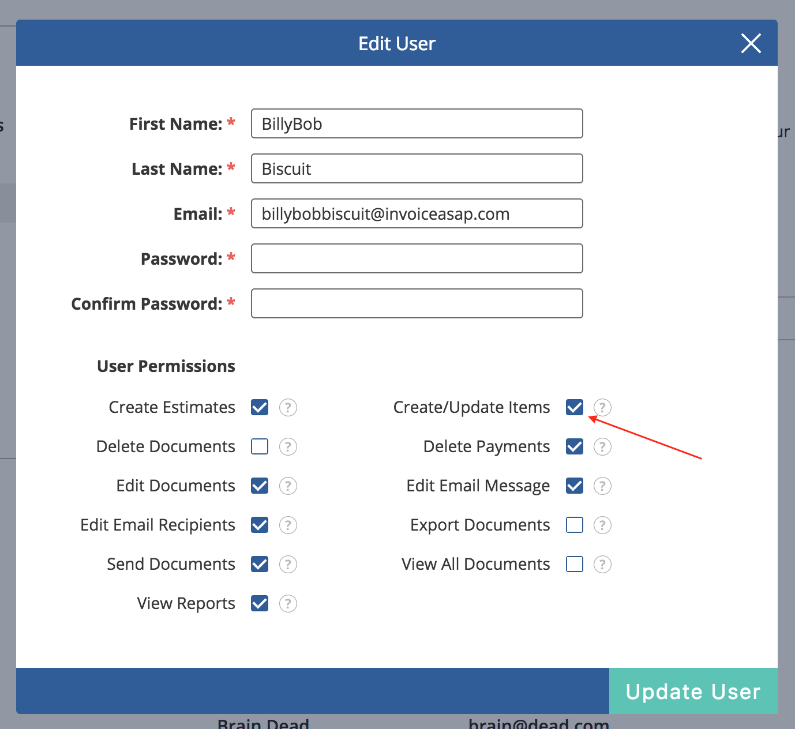Click into the Email address field
The image size is (795, 729).
pyautogui.click(x=417, y=214)
